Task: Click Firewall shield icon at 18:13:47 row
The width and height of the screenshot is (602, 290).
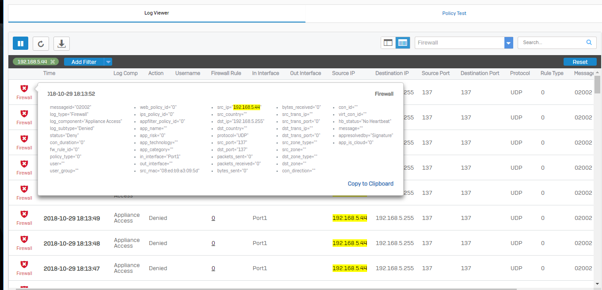Action: (x=24, y=264)
